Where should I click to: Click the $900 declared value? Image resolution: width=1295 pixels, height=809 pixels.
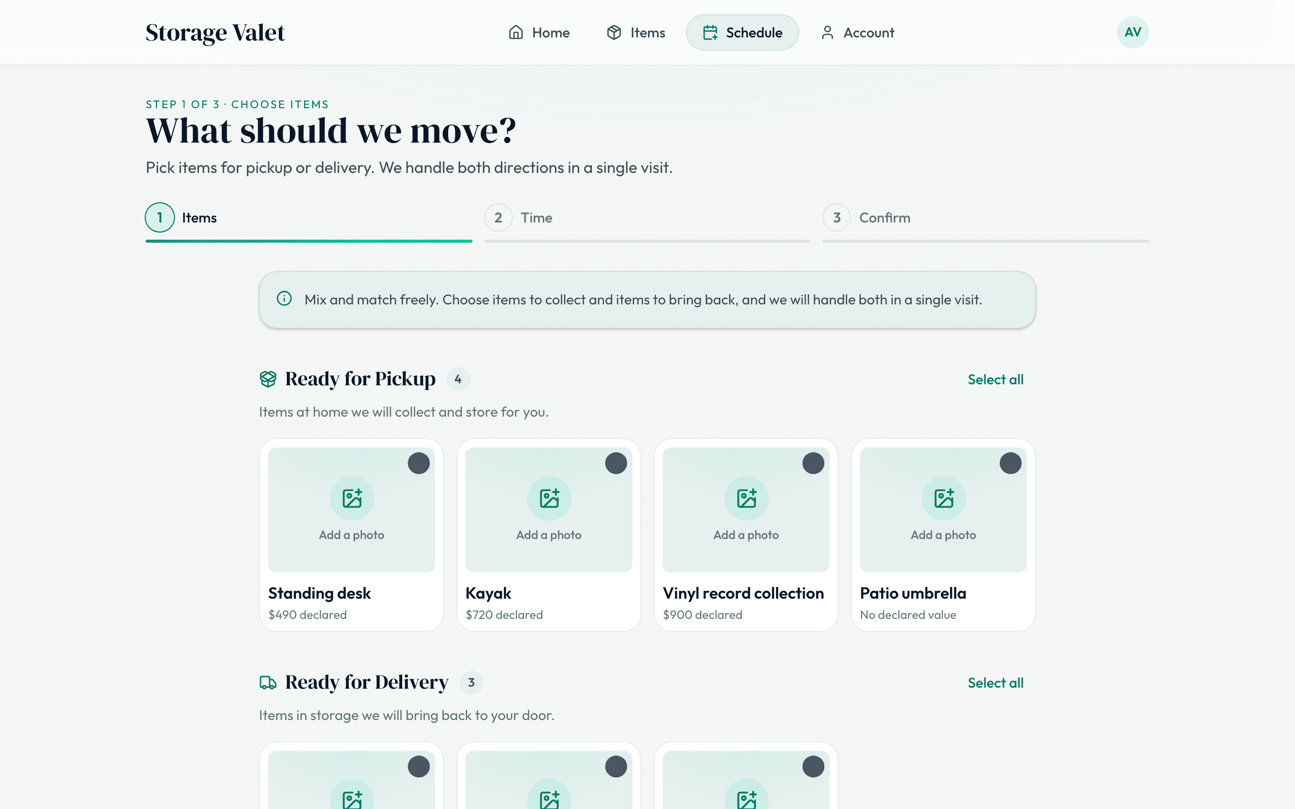tap(702, 615)
